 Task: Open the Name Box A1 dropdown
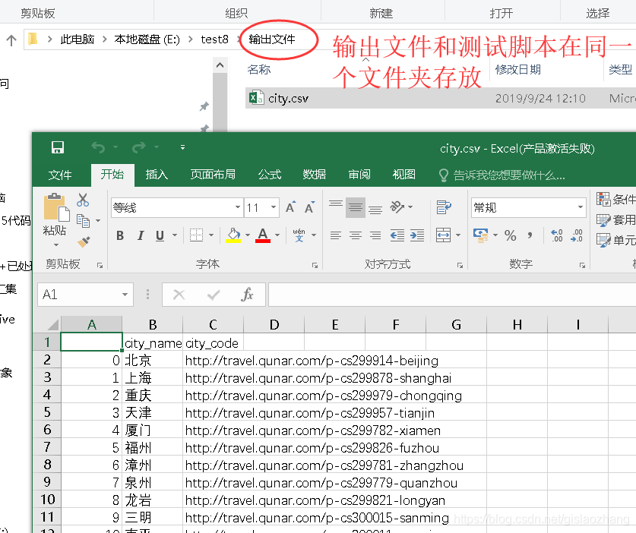[x=125, y=295]
